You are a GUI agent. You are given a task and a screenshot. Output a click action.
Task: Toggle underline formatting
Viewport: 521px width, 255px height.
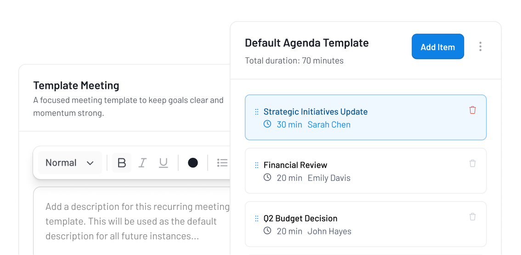[x=163, y=163]
